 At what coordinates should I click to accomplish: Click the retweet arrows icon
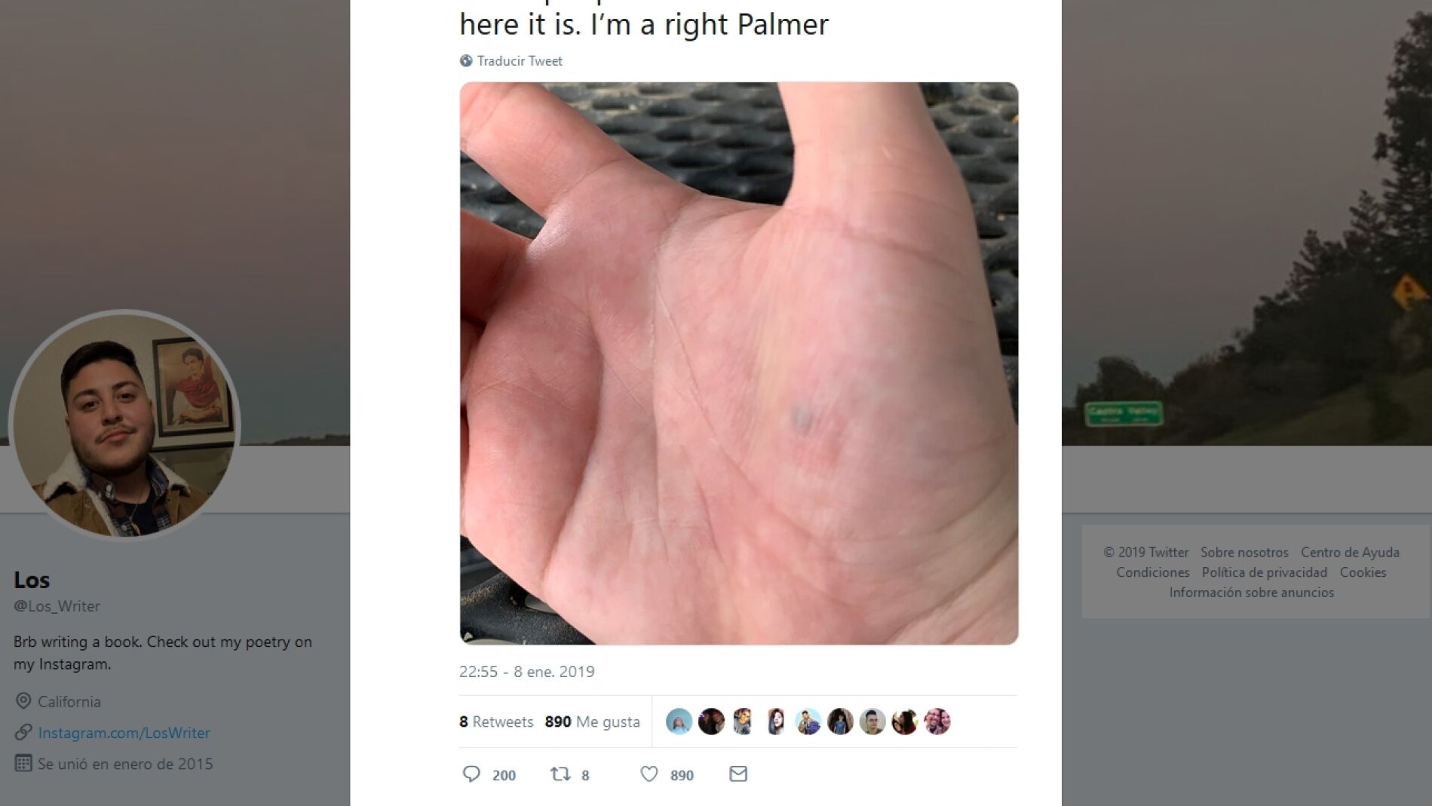[560, 774]
